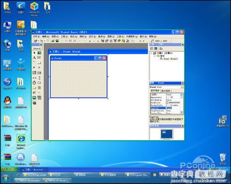Click VMLite XP Mode taskbar button
Viewport: 231px width, 184px height.
tap(57, 181)
